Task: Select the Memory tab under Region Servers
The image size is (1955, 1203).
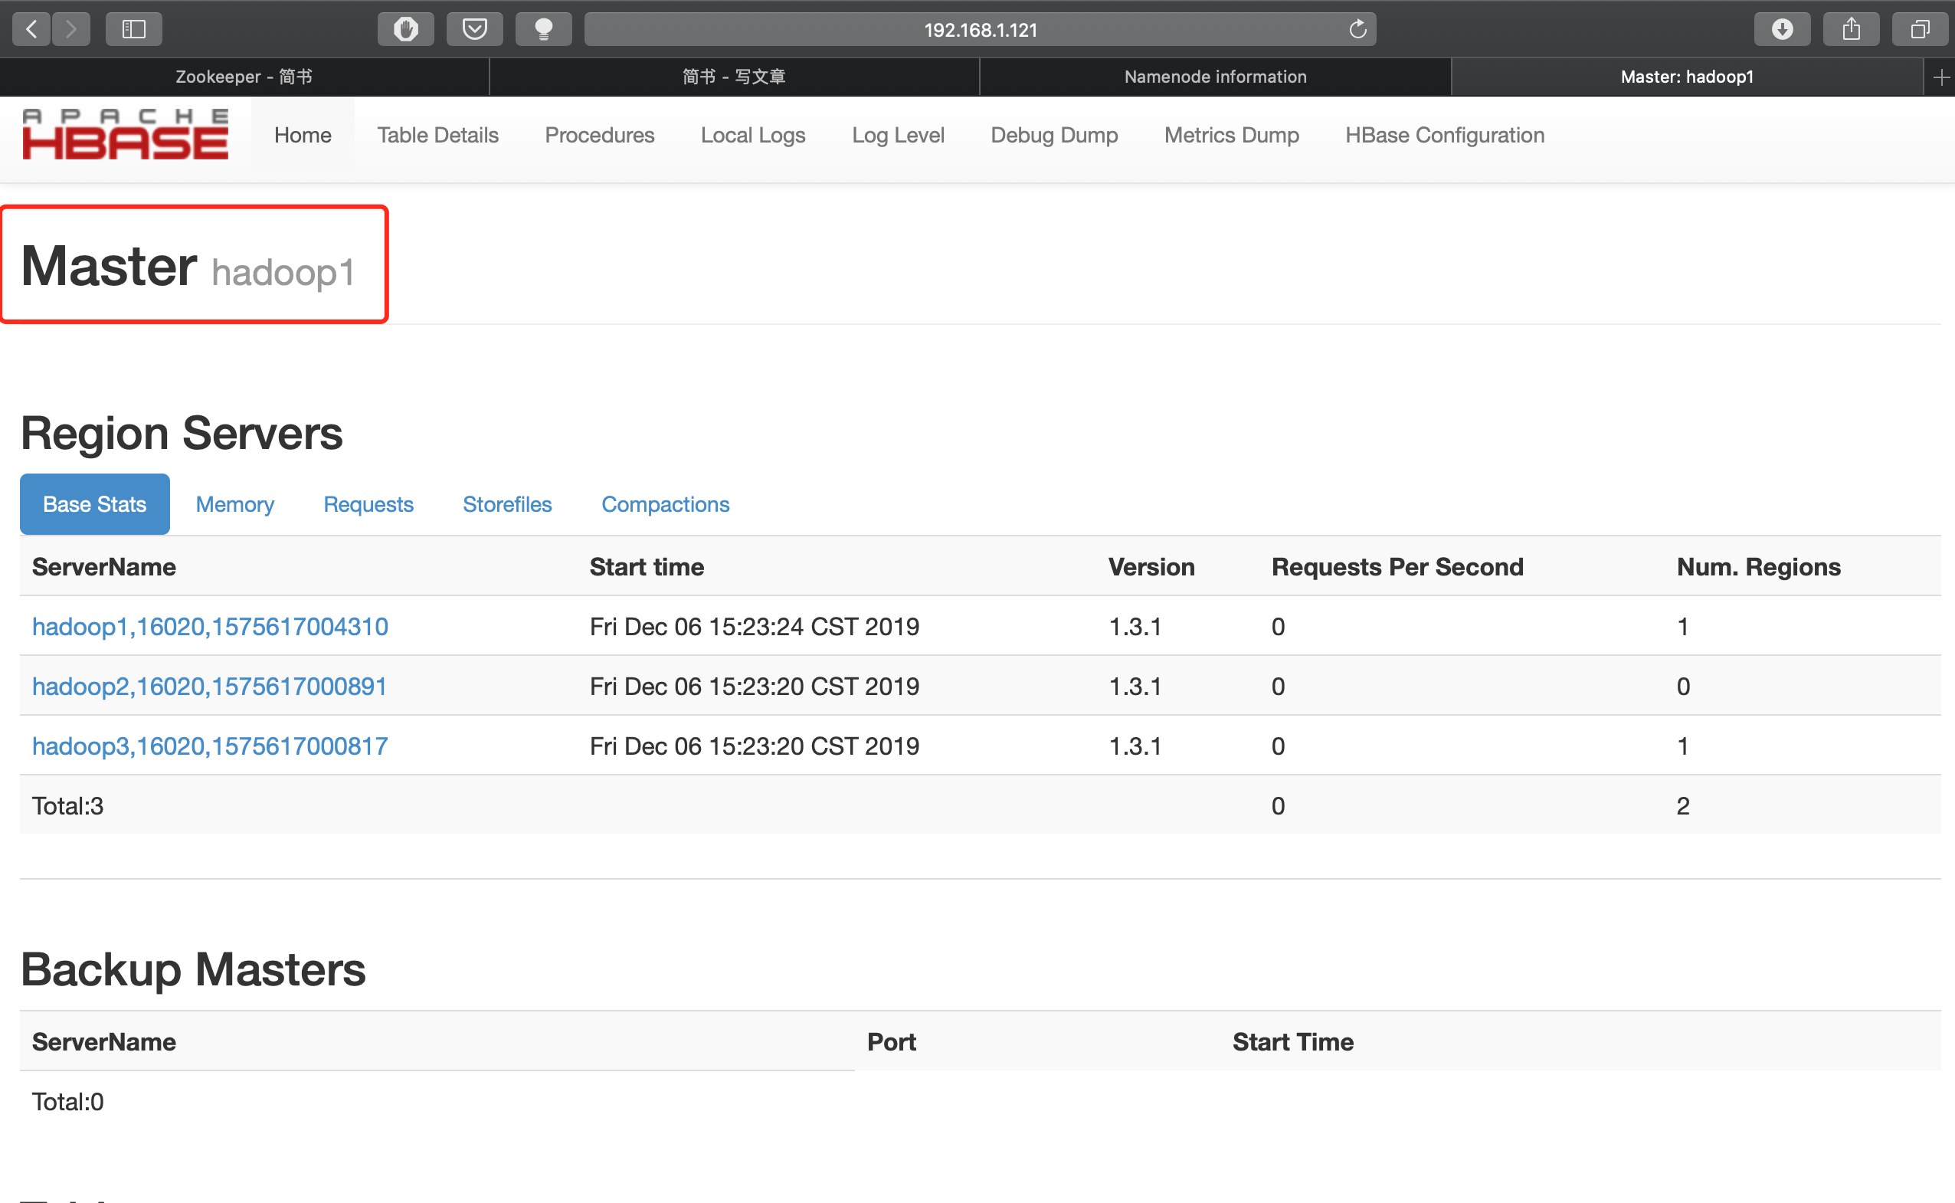Action: 234,504
